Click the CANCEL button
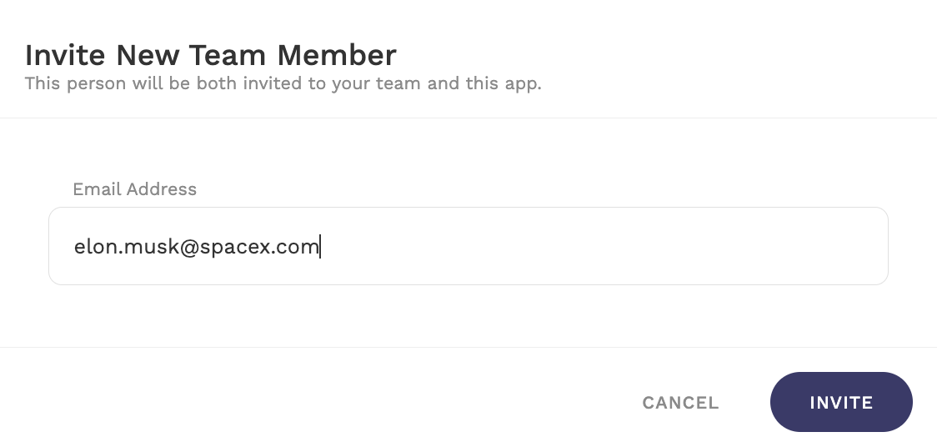This screenshot has width=937, height=447. pos(680,403)
